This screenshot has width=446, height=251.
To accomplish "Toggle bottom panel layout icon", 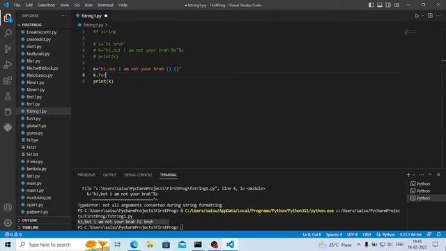I will point(379,5).
